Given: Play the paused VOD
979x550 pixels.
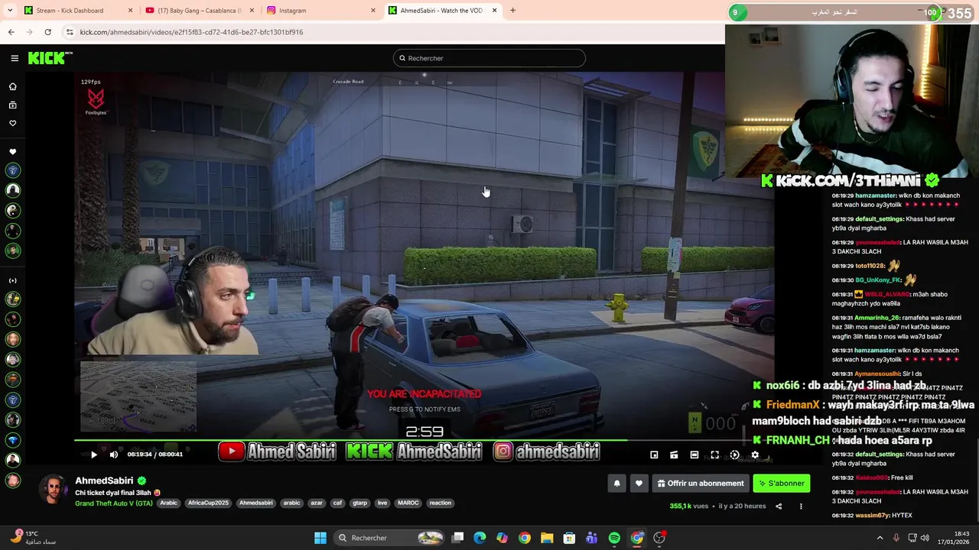Looking at the screenshot, I should (94, 455).
